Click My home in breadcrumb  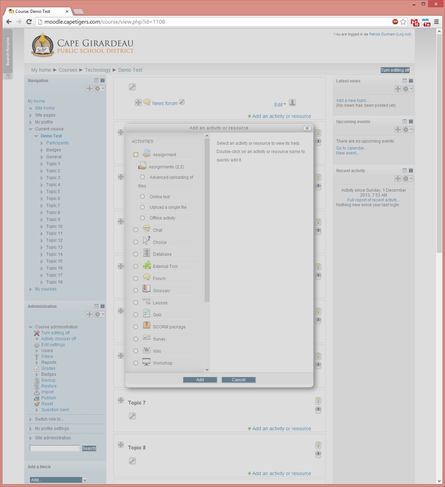point(41,70)
